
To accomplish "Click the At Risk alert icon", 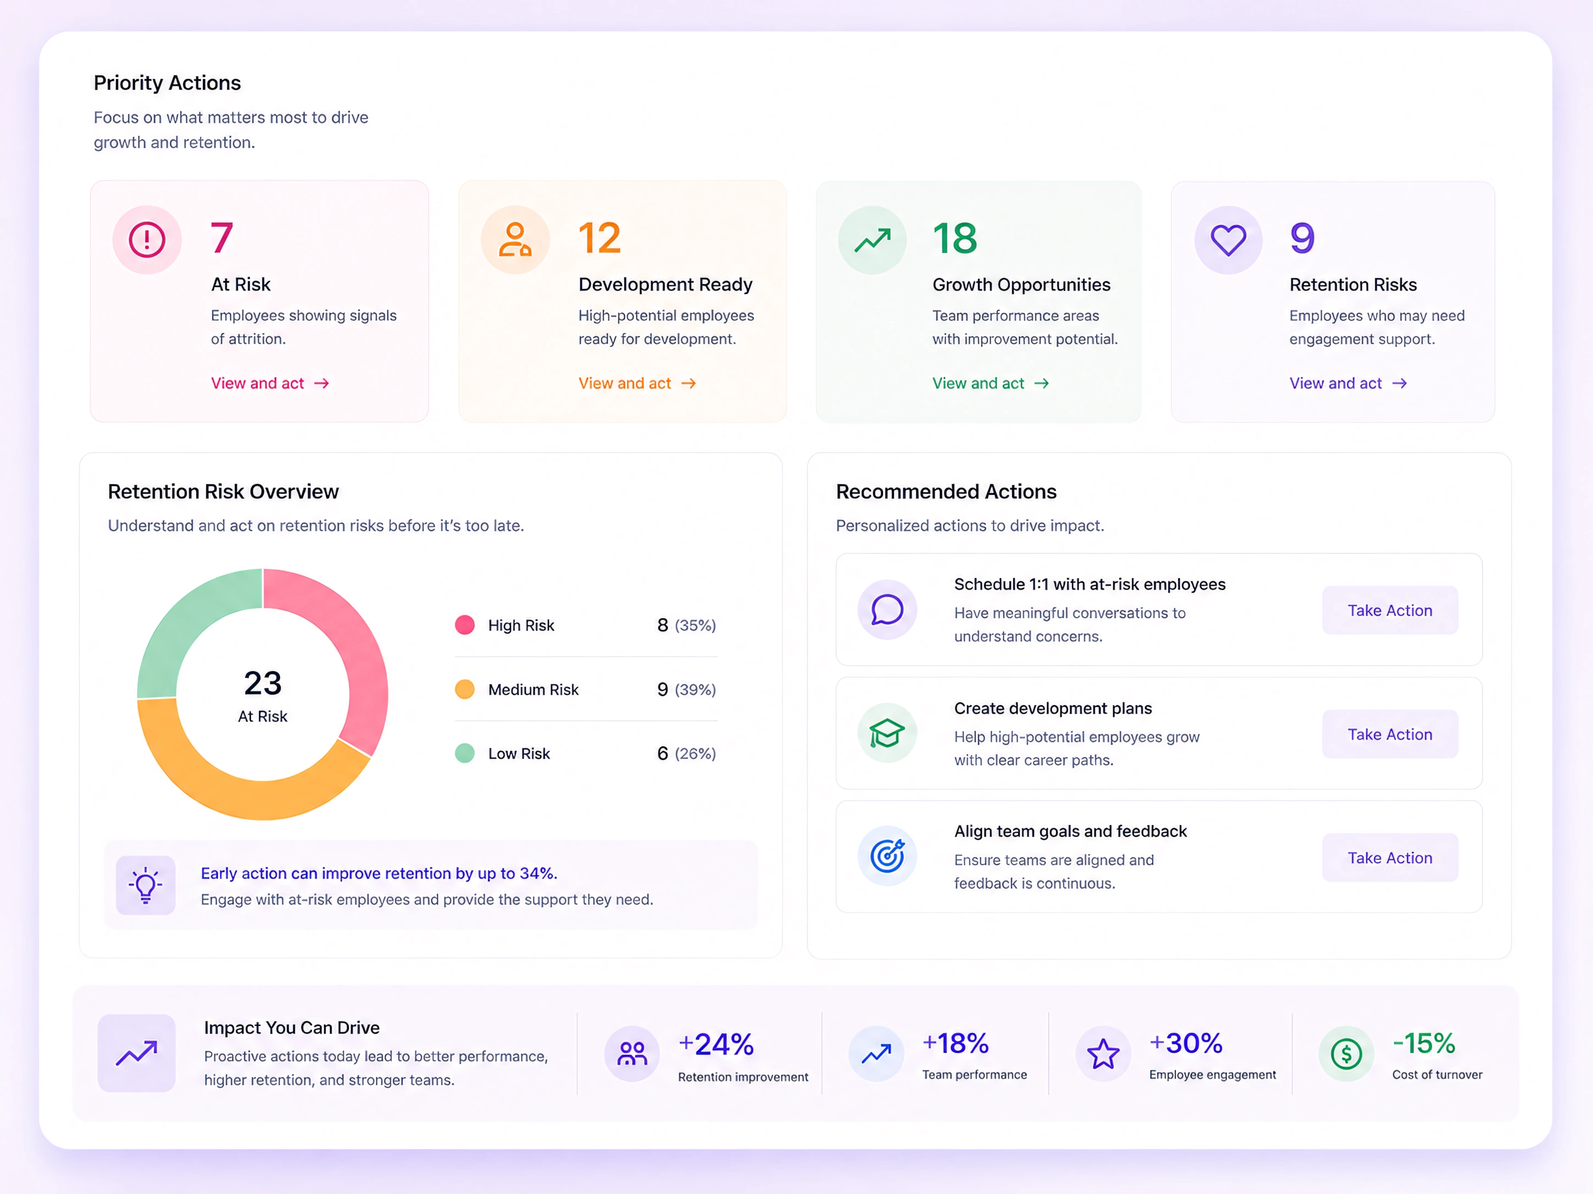I will pyautogui.click(x=147, y=240).
